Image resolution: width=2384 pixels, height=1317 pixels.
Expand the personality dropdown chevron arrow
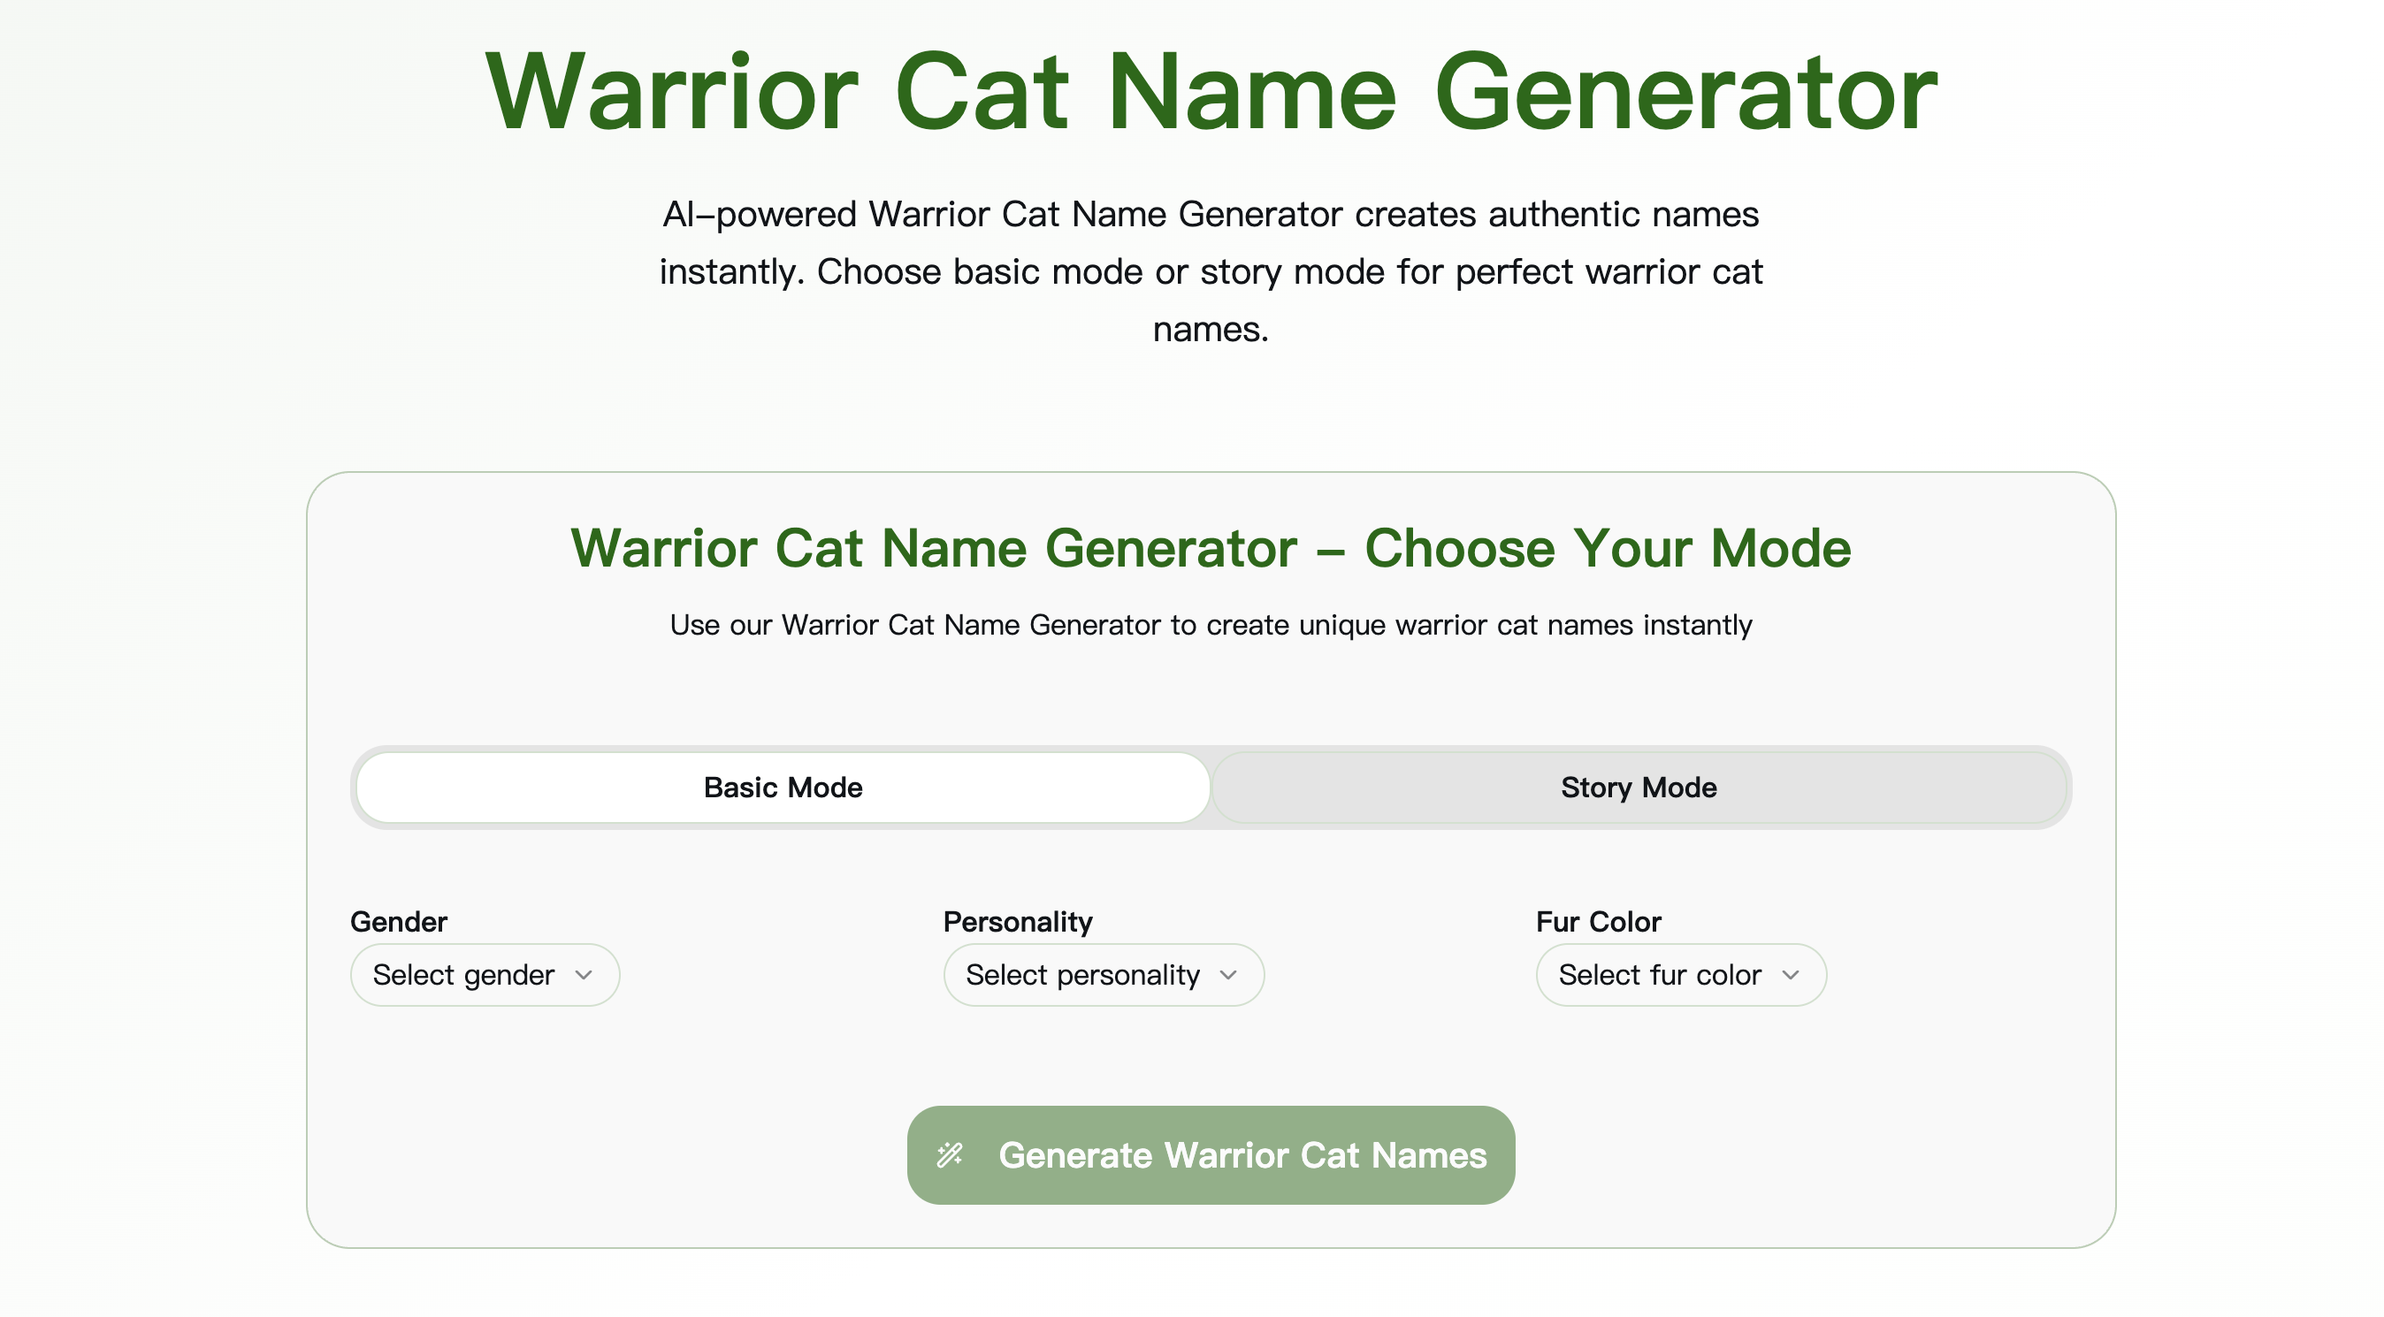coord(1231,976)
